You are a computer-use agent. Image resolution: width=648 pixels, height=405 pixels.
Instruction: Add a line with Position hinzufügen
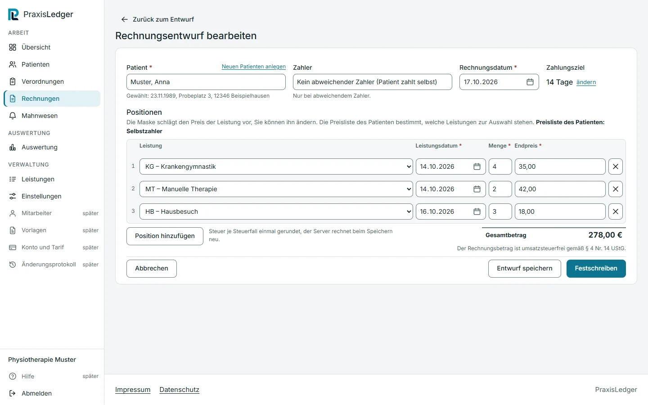165,236
